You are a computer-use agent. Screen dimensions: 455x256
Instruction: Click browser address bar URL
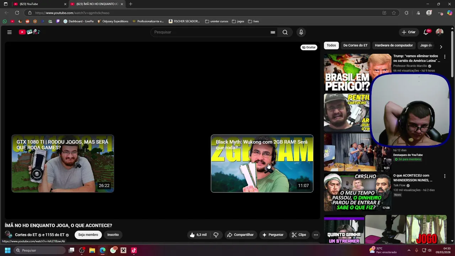(x=72, y=13)
